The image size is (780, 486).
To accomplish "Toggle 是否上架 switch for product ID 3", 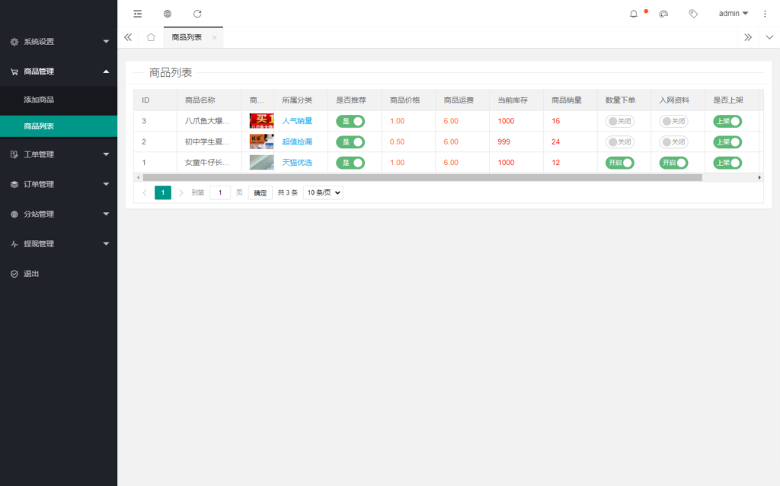I will (x=727, y=121).
